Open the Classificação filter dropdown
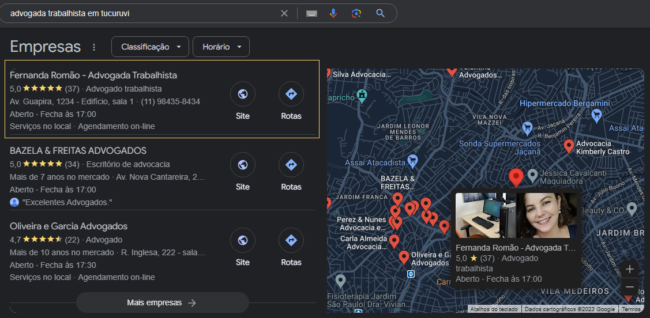This screenshot has height=318, width=650. pyautogui.click(x=150, y=47)
